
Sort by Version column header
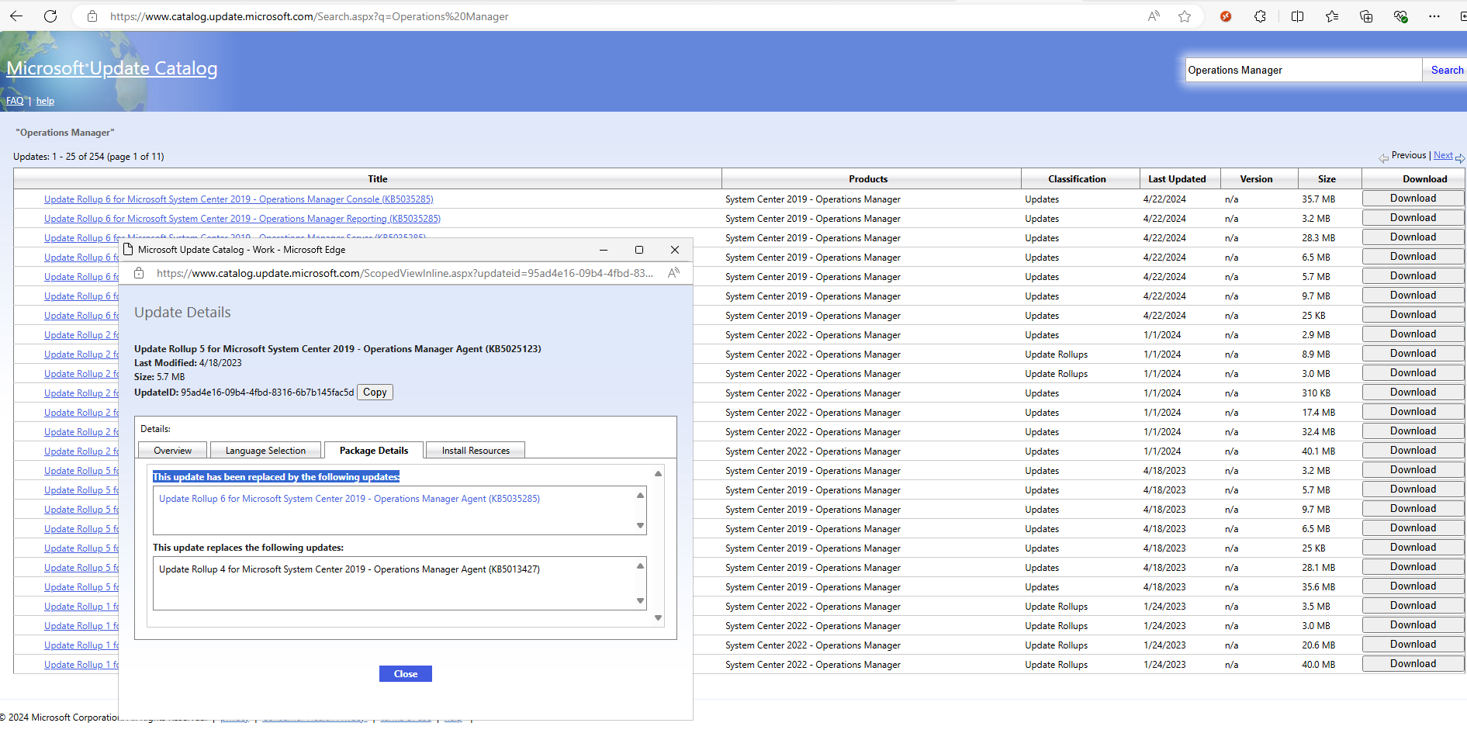point(1256,179)
